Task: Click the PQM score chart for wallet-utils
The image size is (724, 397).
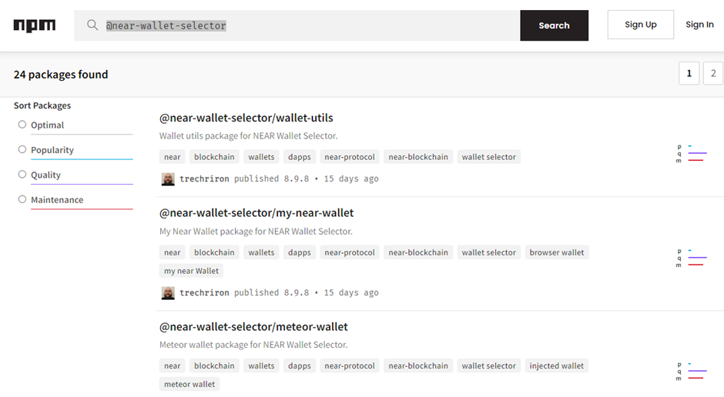Action: click(x=691, y=153)
